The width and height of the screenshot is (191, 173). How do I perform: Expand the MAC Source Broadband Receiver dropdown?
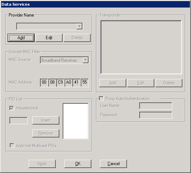click(86, 60)
